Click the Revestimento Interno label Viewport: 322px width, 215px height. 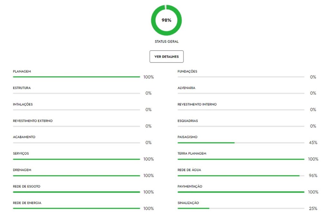point(197,104)
